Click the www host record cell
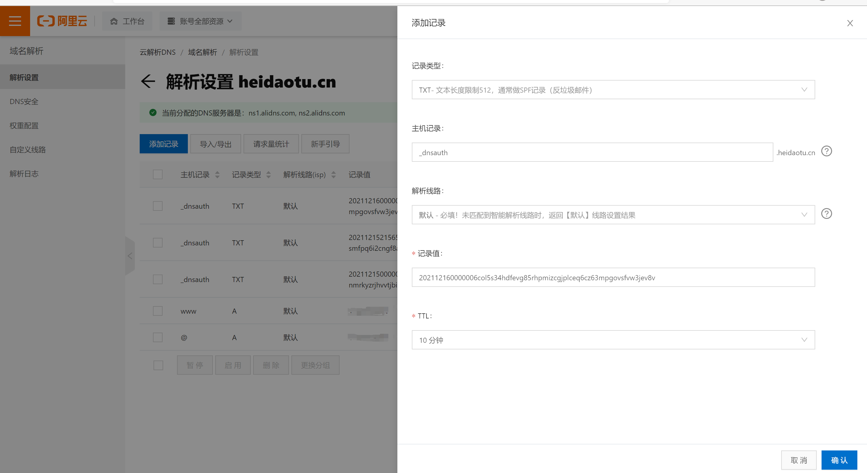The image size is (867, 473). pos(188,311)
